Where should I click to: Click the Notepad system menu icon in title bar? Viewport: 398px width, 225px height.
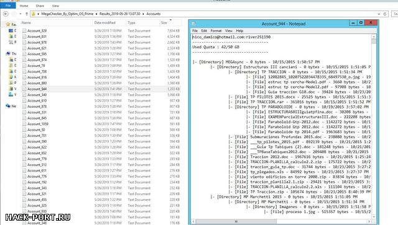pyautogui.click(x=193, y=24)
